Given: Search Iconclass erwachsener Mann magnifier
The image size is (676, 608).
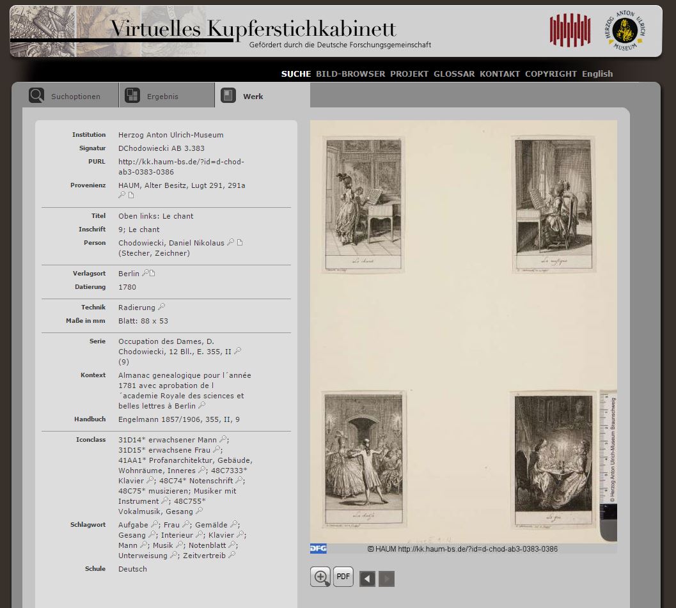Looking at the screenshot, I should tap(223, 439).
